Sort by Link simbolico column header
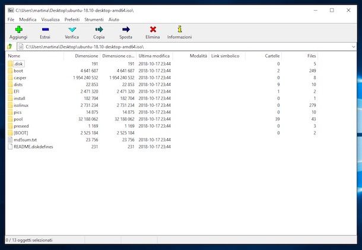This screenshot has height=250, width=362. pos(227,56)
